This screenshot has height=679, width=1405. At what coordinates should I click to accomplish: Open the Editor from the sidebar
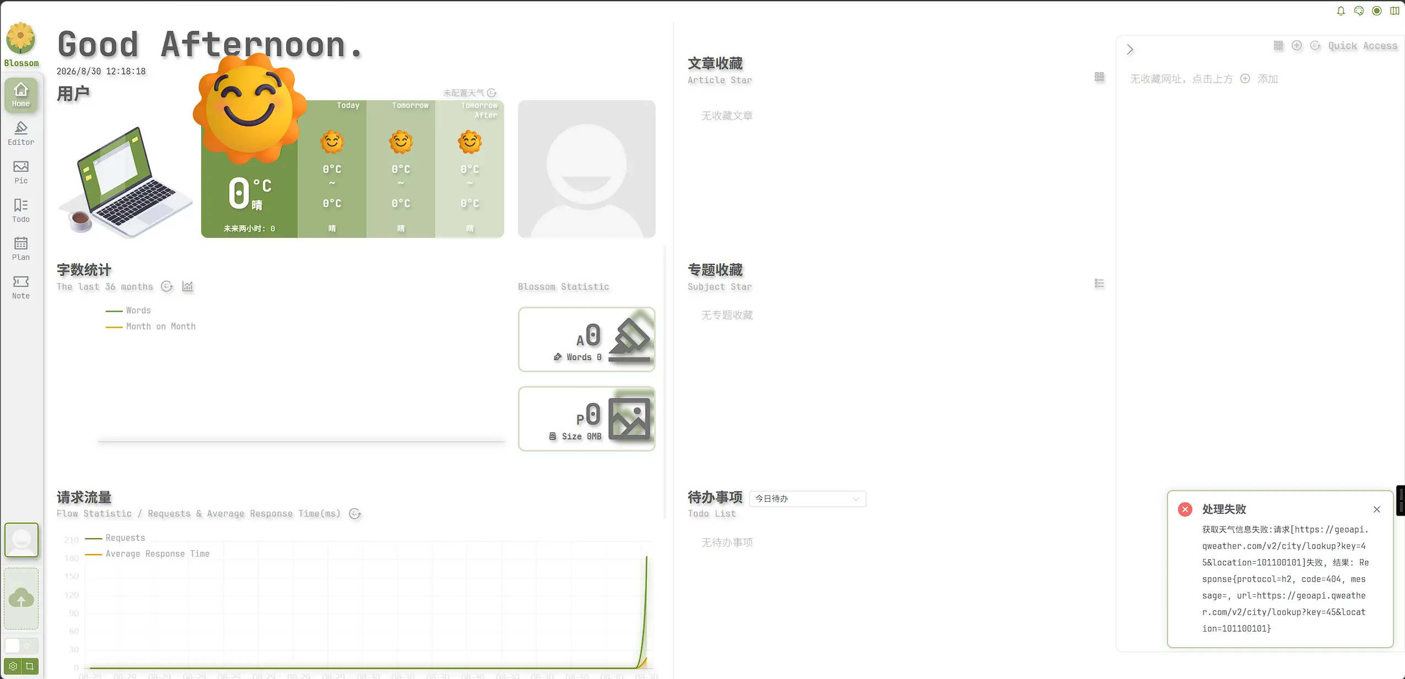[21, 134]
